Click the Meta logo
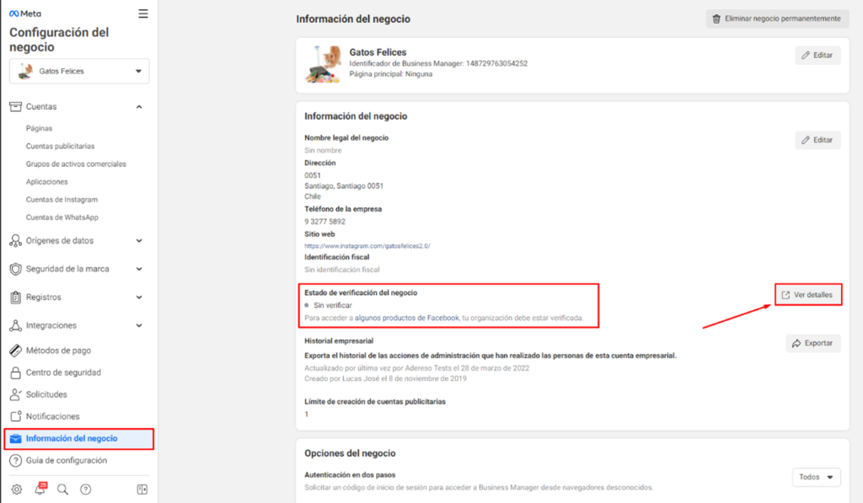863x503 pixels. pos(25,13)
